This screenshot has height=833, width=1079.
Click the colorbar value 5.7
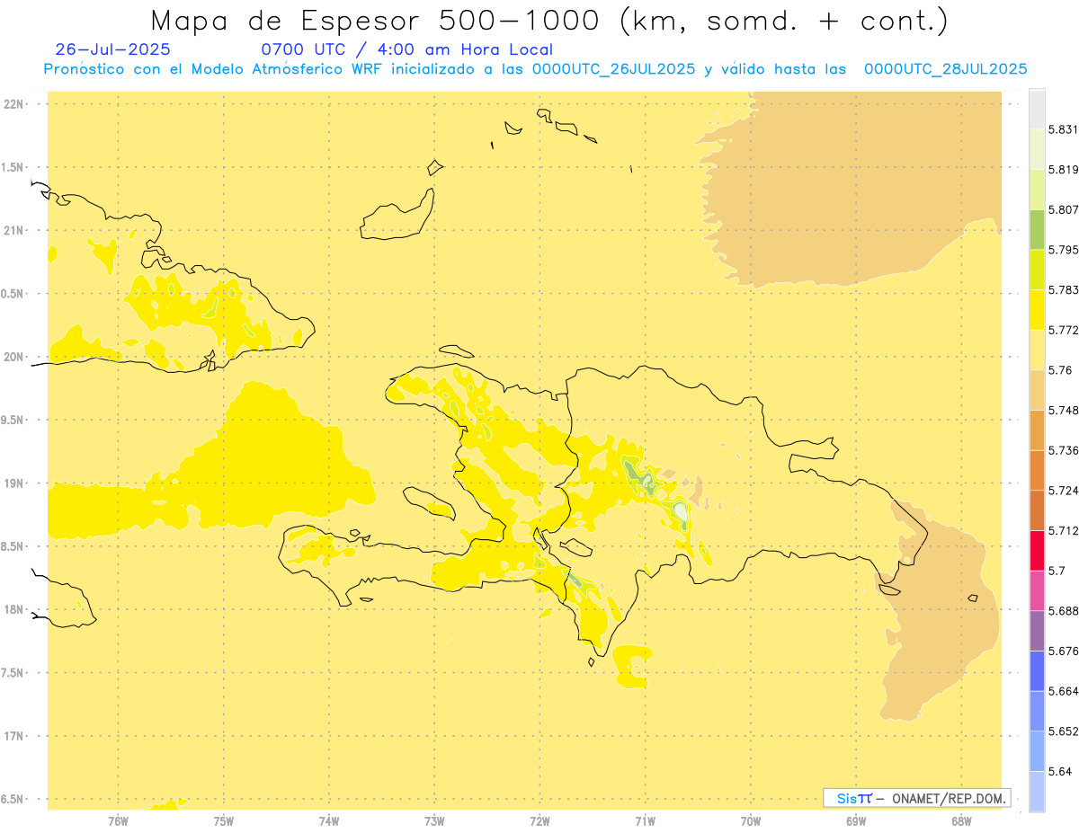click(1057, 571)
